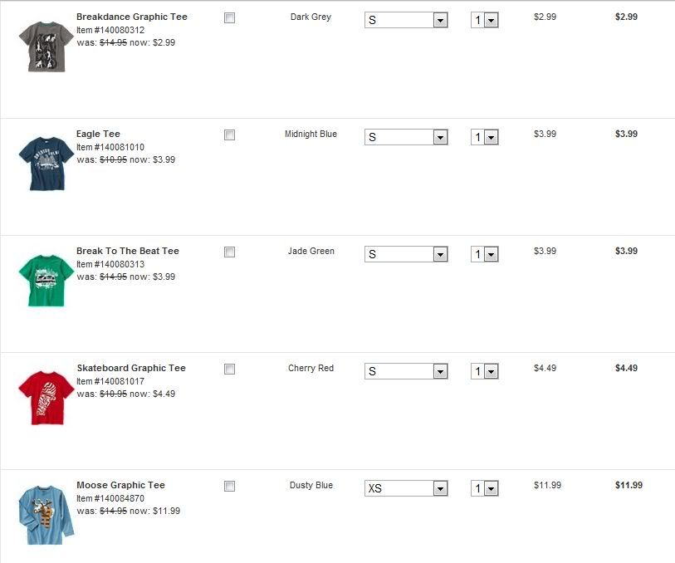
Task: Click the grey Breakdance Graphic Tee thumbnail
Action: (x=46, y=47)
